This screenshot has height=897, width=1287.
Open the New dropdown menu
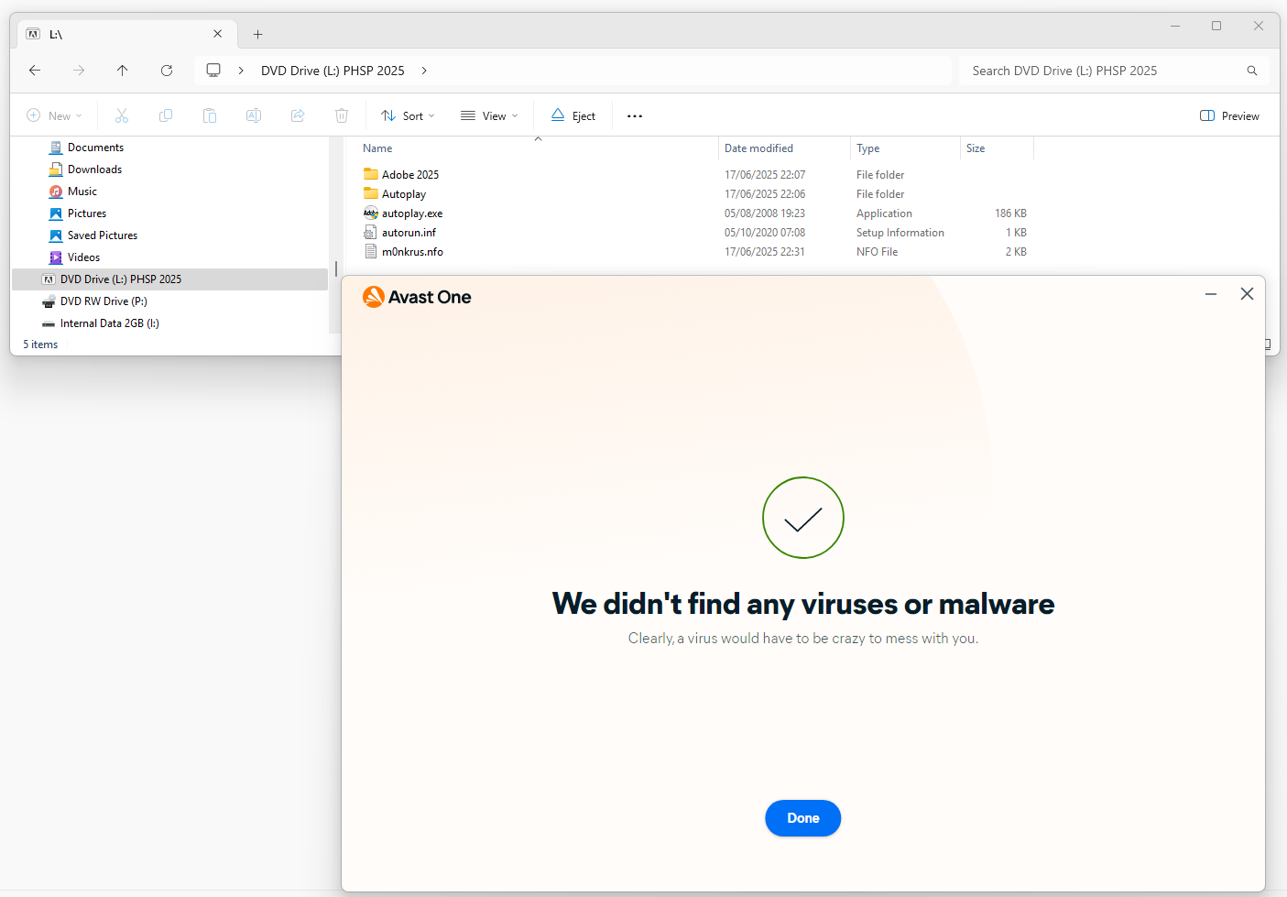[54, 115]
